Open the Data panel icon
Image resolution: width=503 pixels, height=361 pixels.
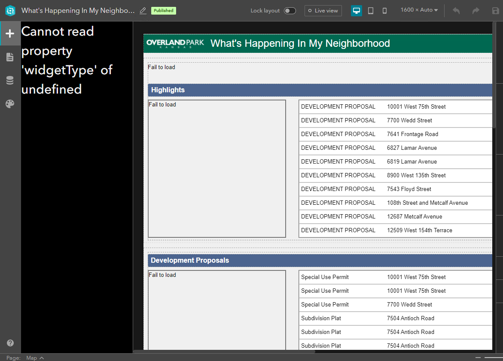click(x=10, y=80)
